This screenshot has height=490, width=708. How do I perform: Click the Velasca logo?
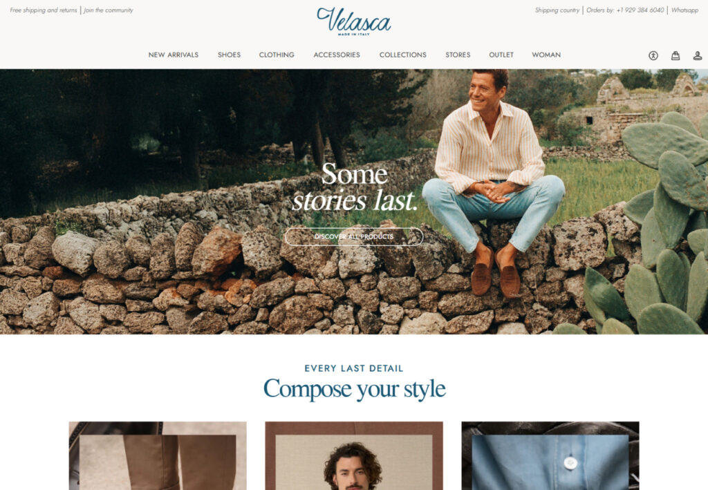click(354, 21)
